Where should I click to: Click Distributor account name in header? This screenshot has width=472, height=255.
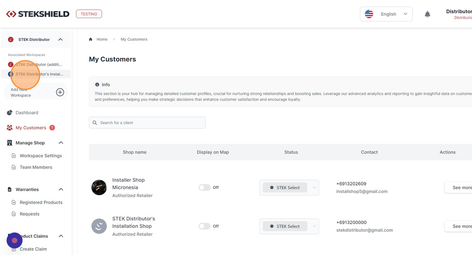point(459,11)
